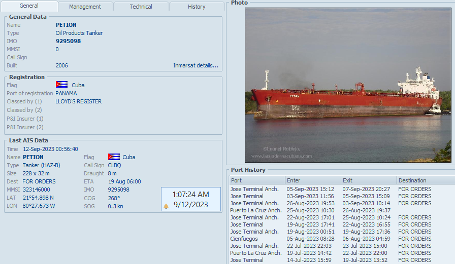Click the AIS type Tanker (HAZ-B)
The image size is (455, 264).
tap(42, 165)
